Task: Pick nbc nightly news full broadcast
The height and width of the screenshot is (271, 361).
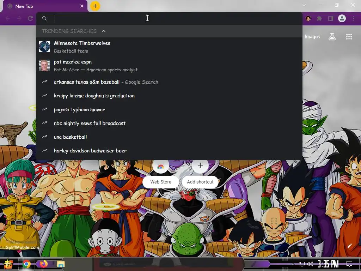Action: tap(169, 123)
